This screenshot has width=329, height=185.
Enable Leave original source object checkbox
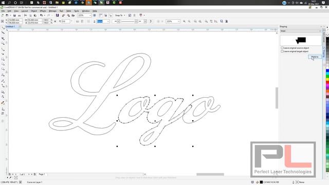282,48
